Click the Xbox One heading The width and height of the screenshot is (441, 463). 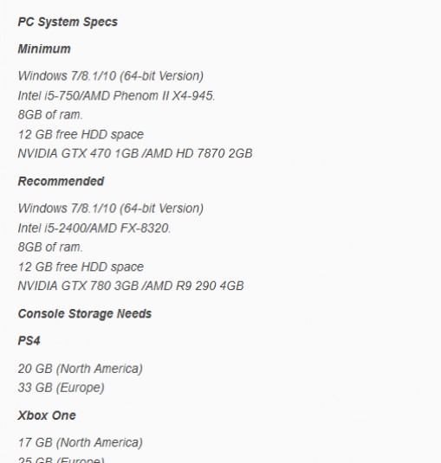[47, 415]
